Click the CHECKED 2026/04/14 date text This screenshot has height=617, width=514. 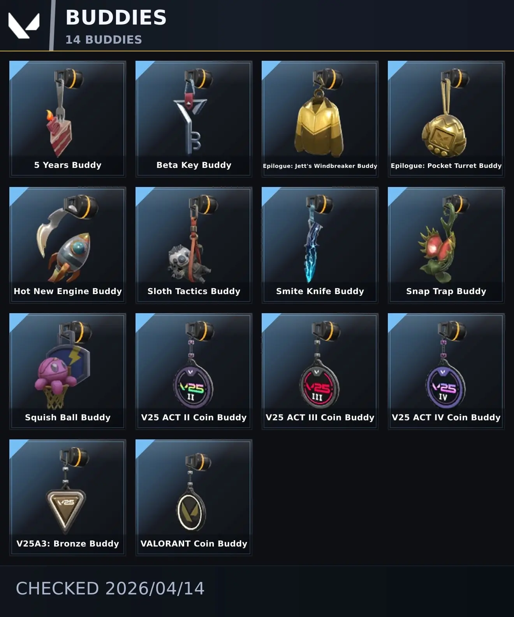110,588
